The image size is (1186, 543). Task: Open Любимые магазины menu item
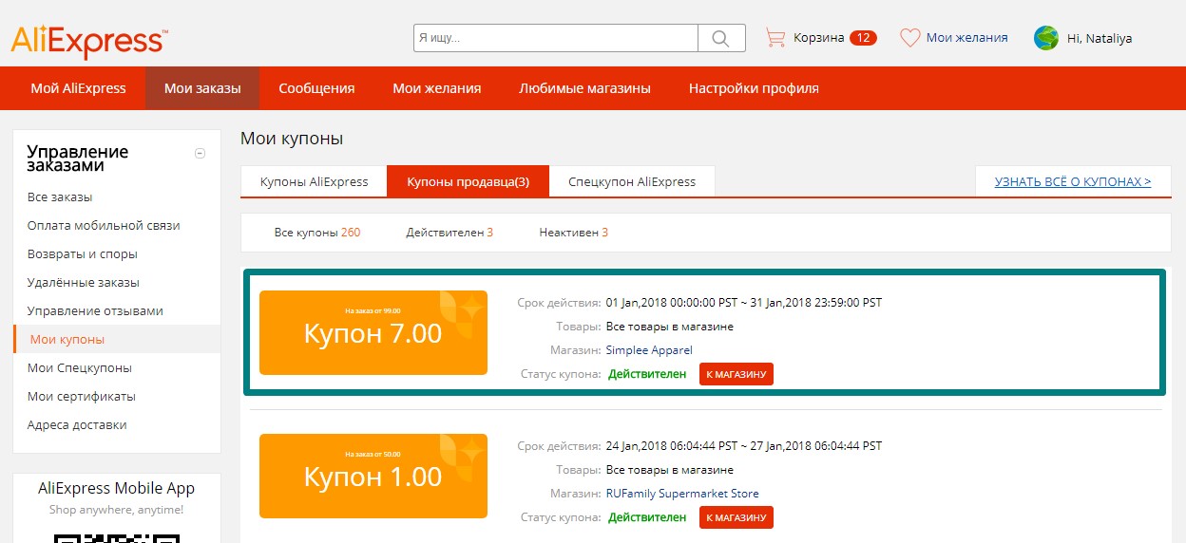tap(584, 88)
